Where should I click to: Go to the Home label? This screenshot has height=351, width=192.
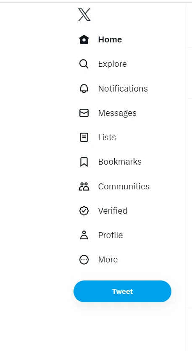pyautogui.click(x=110, y=39)
